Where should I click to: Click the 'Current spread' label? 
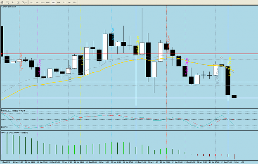pyautogui.click(x=9, y=7)
